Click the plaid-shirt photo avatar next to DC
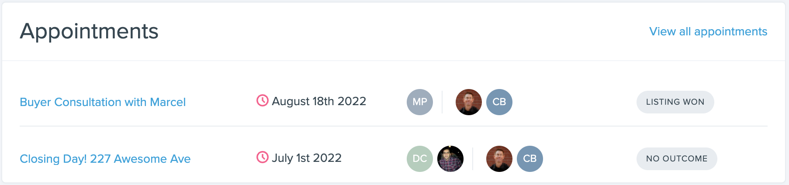Image resolution: width=789 pixels, height=185 pixels. click(x=450, y=159)
